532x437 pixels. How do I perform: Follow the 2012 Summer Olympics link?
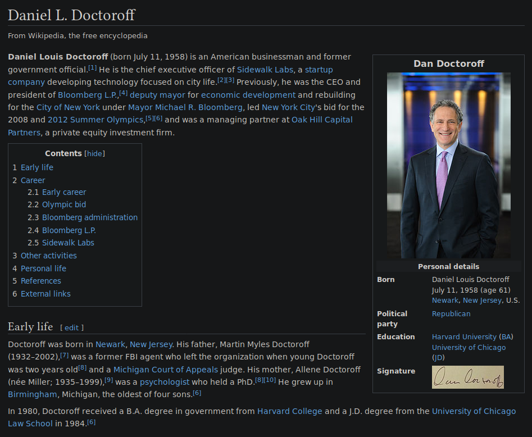coord(96,120)
